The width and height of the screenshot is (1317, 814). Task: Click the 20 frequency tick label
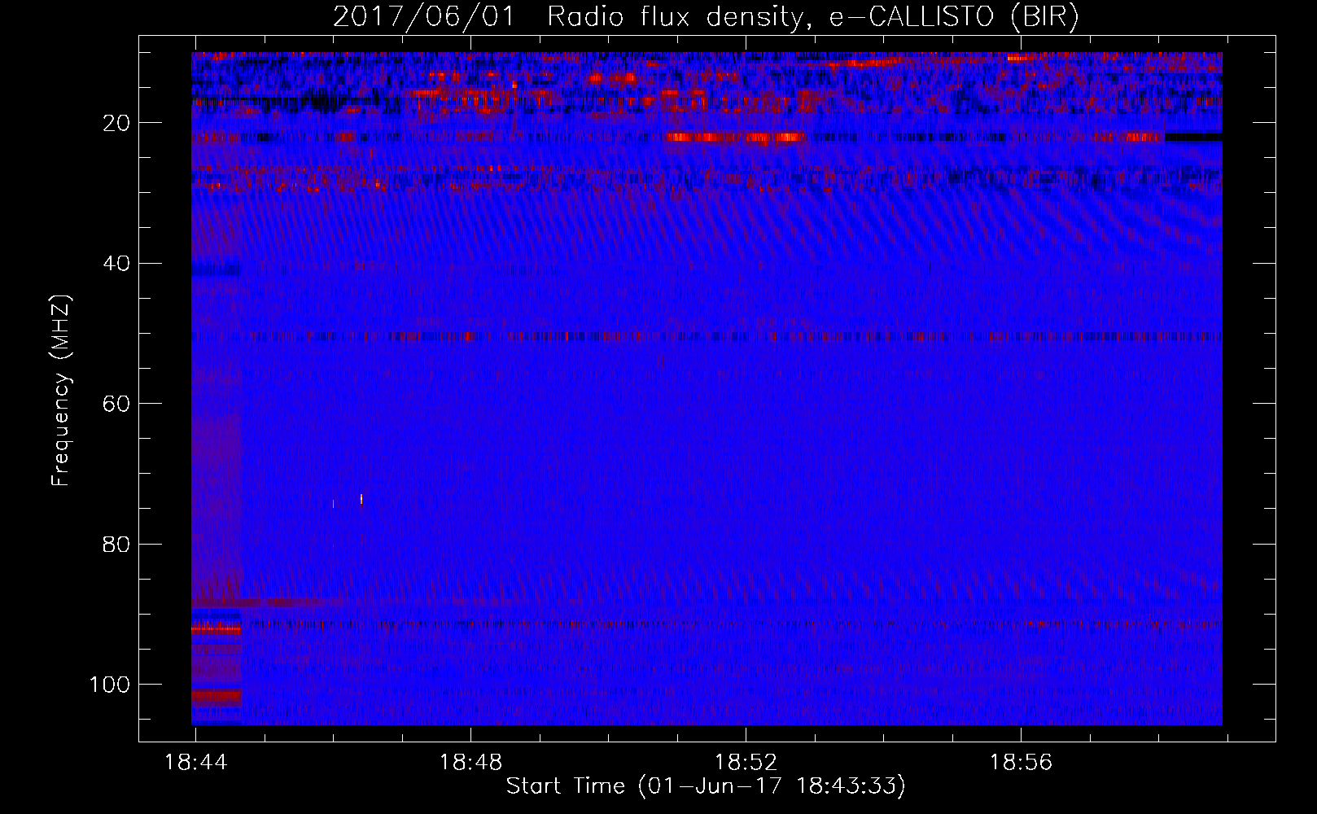117,123
